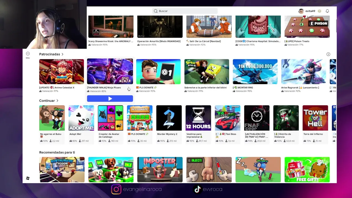Click the Anime Celestial X title text
Image resolution: width=352 pixels, height=198 pixels.
pyautogui.click(x=57, y=88)
